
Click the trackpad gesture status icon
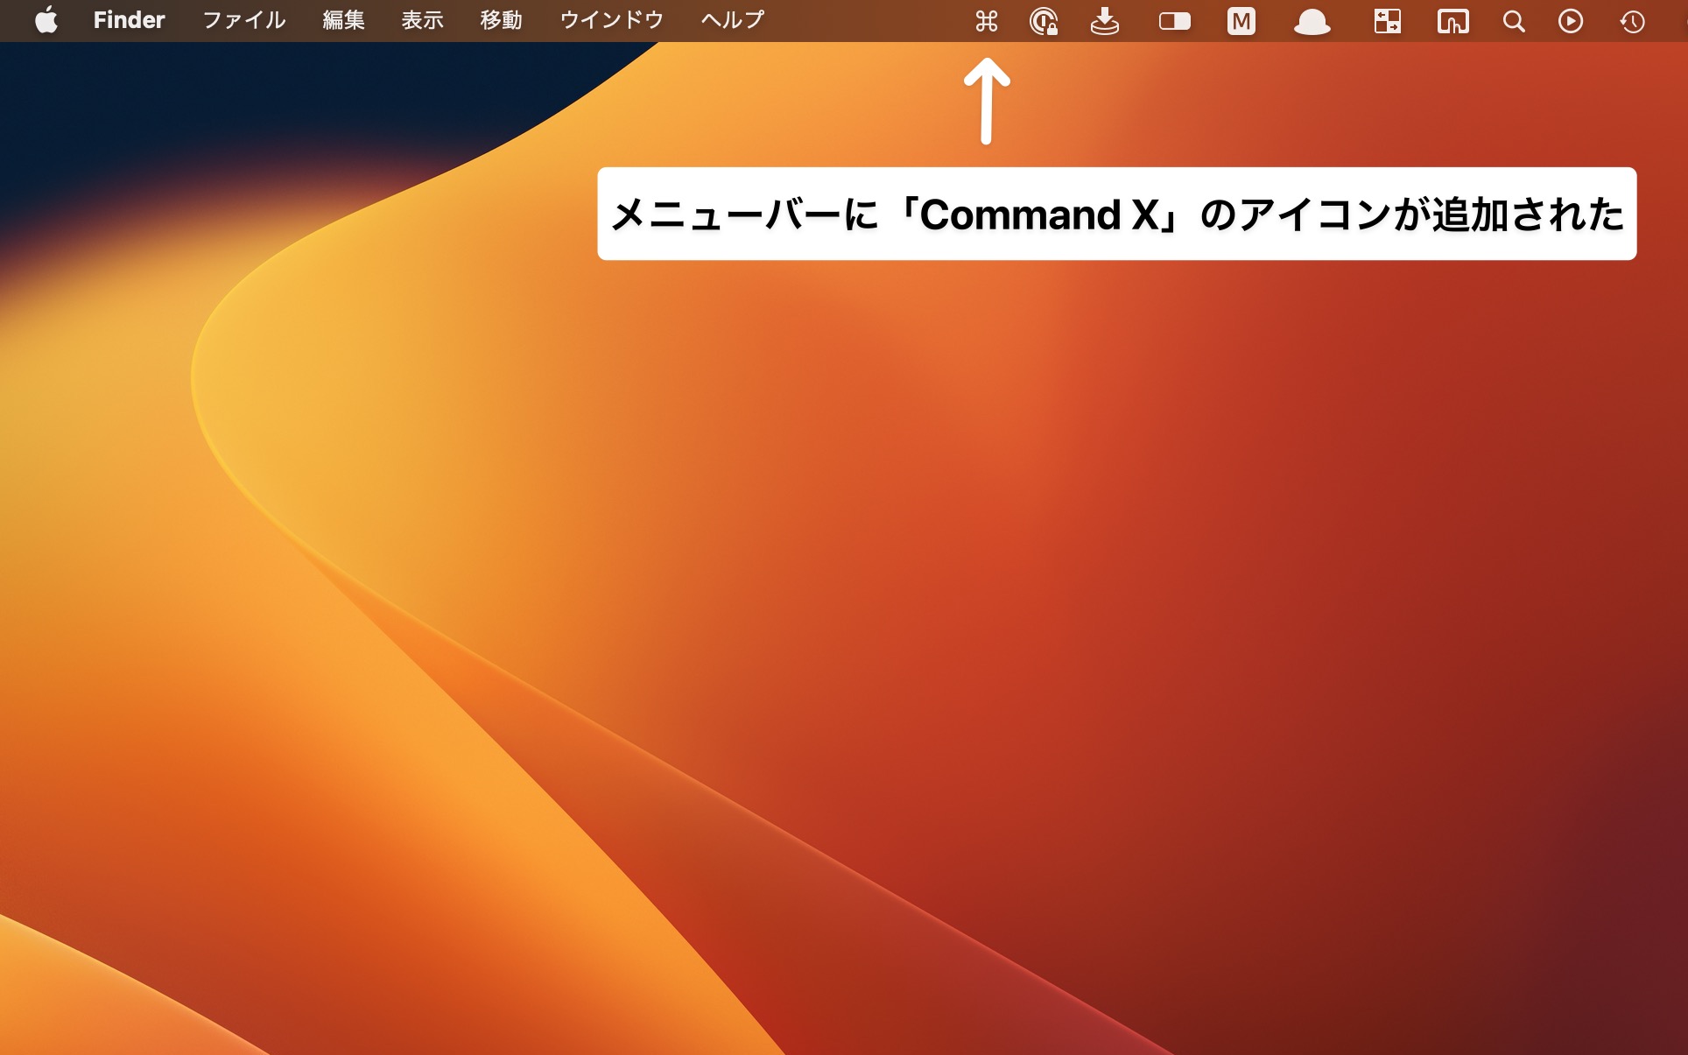click(1453, 21)
